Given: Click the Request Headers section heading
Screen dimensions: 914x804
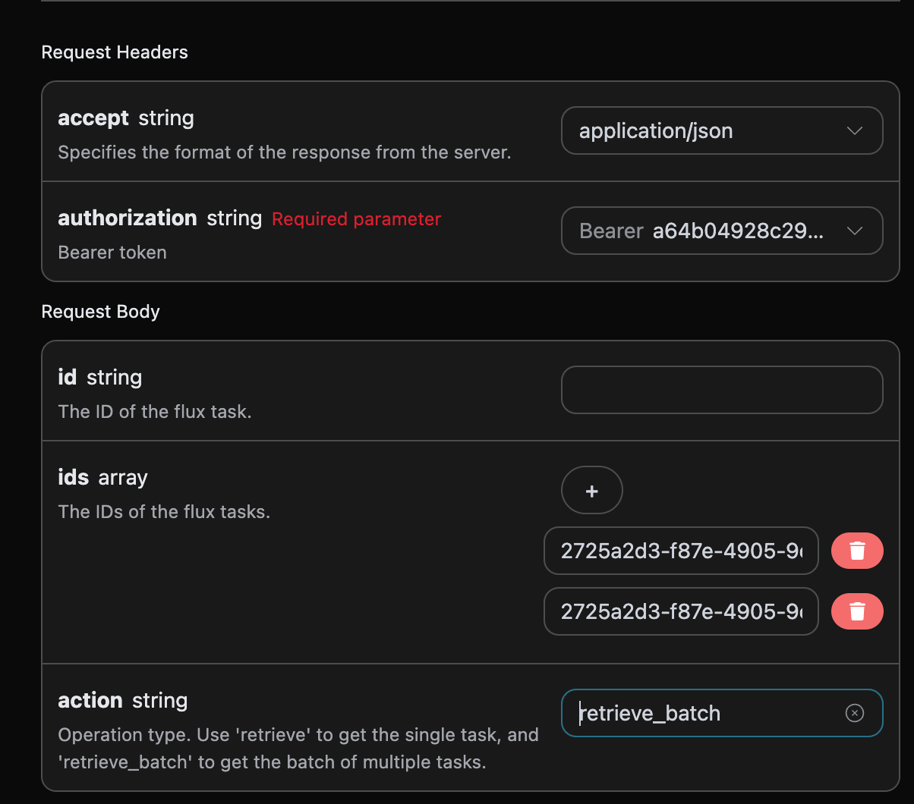Looking at the screenshot, I should [x=115, y=52].
